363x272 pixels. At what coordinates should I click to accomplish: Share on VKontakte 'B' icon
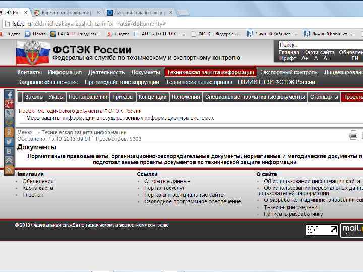9,151
